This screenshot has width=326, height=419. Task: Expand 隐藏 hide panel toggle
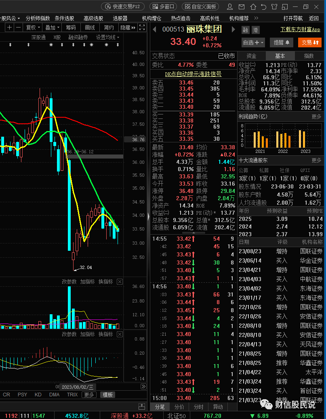tap(128, 27)
